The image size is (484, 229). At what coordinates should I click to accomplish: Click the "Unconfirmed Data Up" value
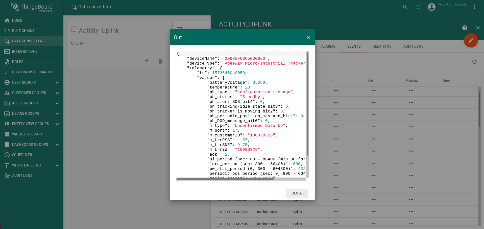tap(259, 126)
